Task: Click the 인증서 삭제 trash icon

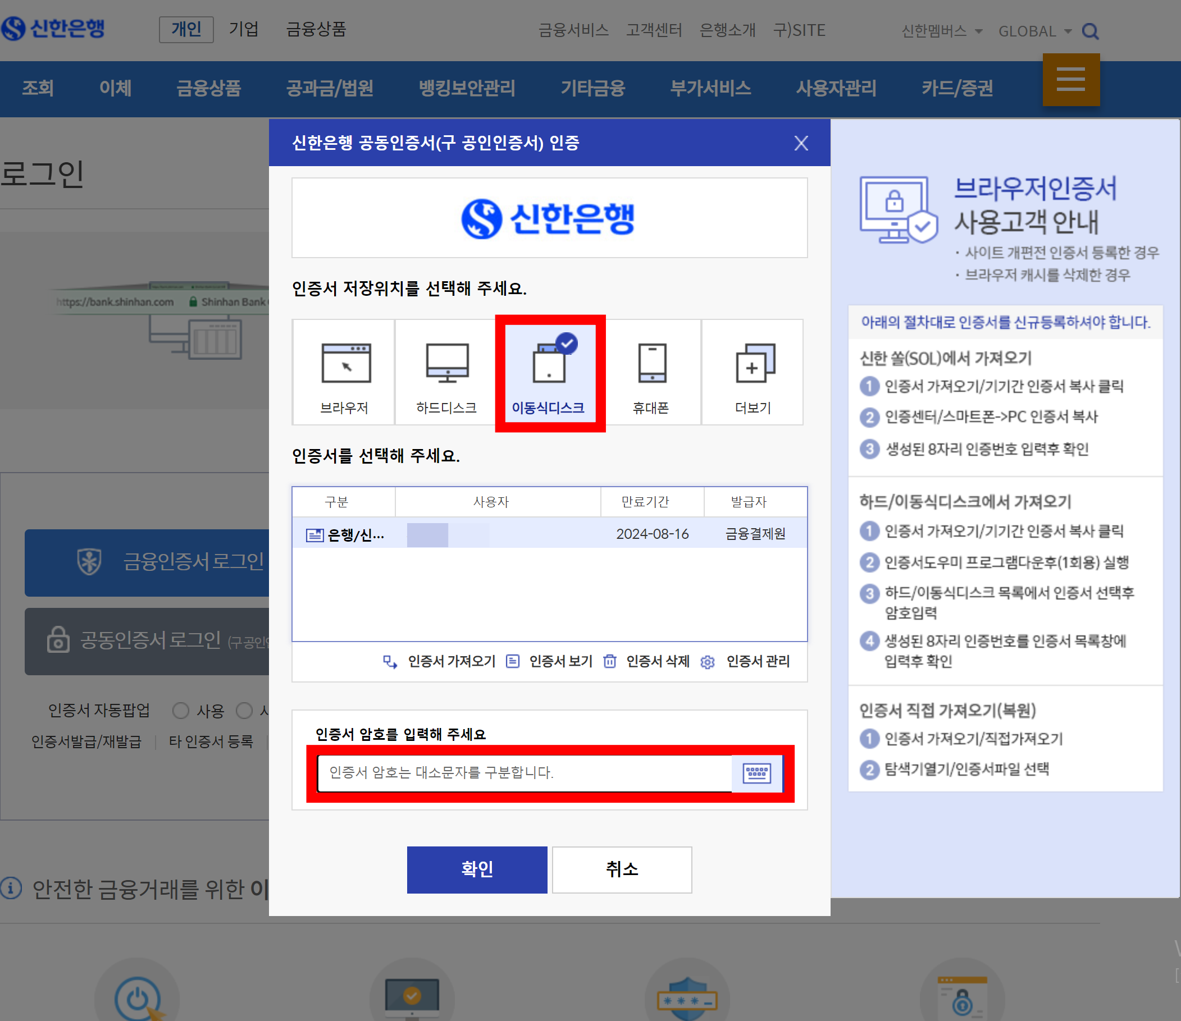Action: coord(610,661)
